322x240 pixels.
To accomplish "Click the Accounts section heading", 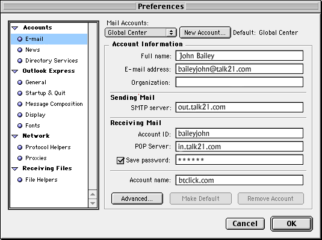I will (x=37, y=28).
